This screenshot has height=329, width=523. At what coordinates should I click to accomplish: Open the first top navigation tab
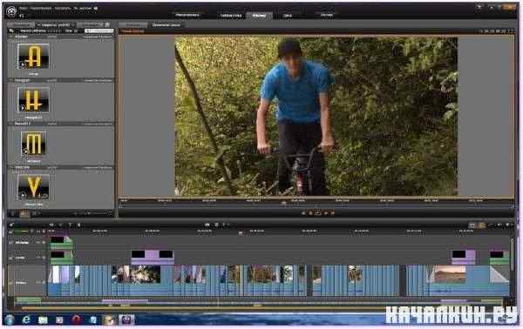pos(187,15)
